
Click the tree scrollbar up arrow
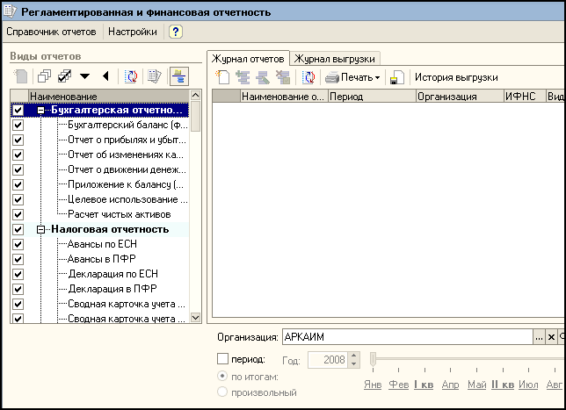(x=195, y=95)
